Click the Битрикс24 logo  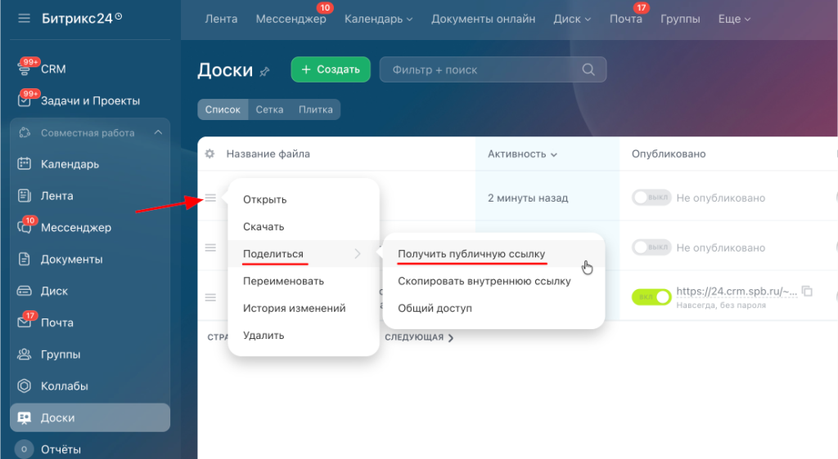tap(82, 19)
